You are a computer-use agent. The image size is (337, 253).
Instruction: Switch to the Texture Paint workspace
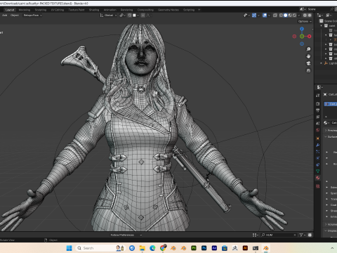tap(77, 10)
